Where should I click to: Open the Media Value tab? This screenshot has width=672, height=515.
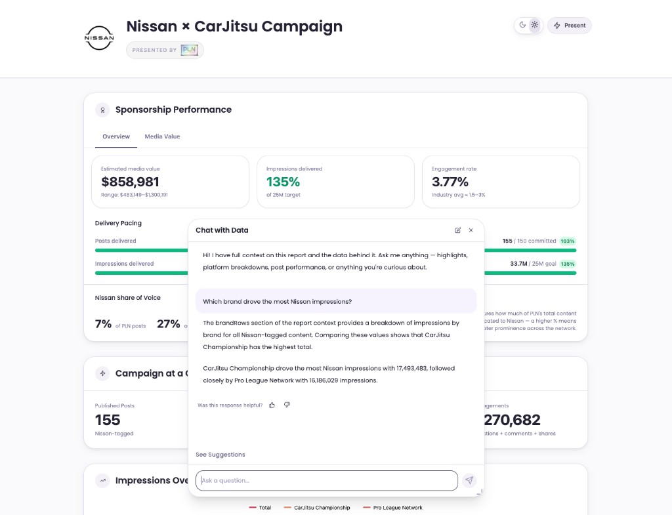162,136
